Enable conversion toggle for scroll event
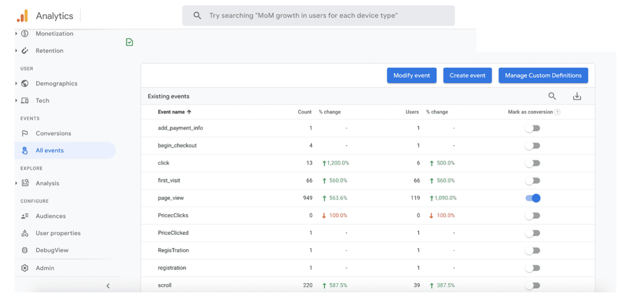The image size is (625, 301). coord(533,286)
